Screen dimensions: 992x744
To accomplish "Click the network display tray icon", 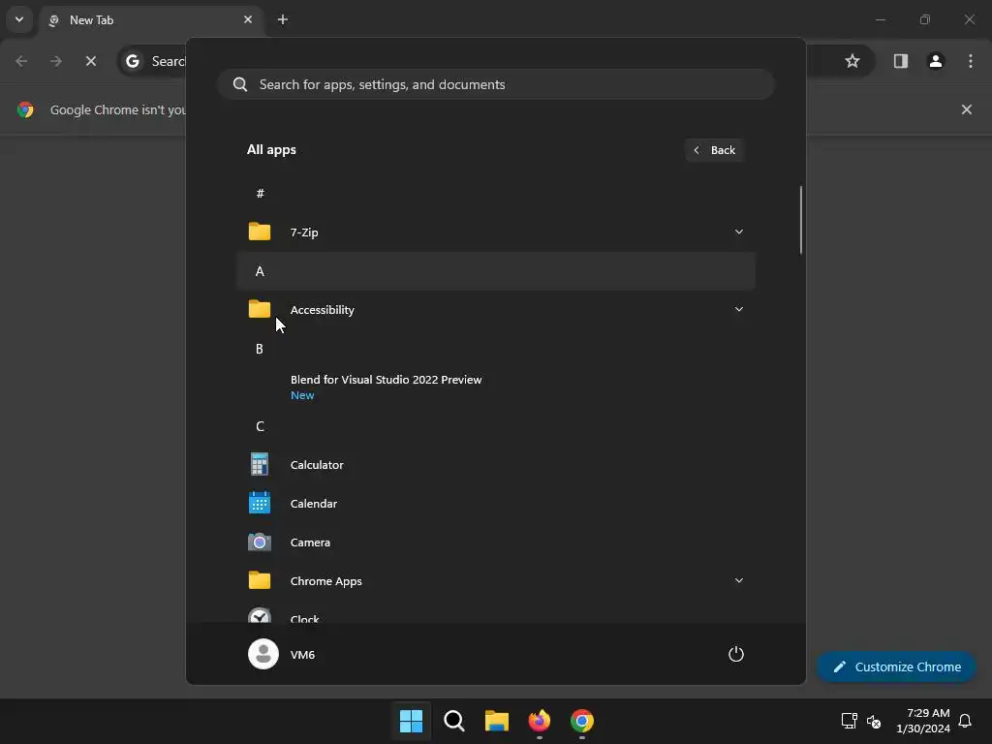I will 849,721.
